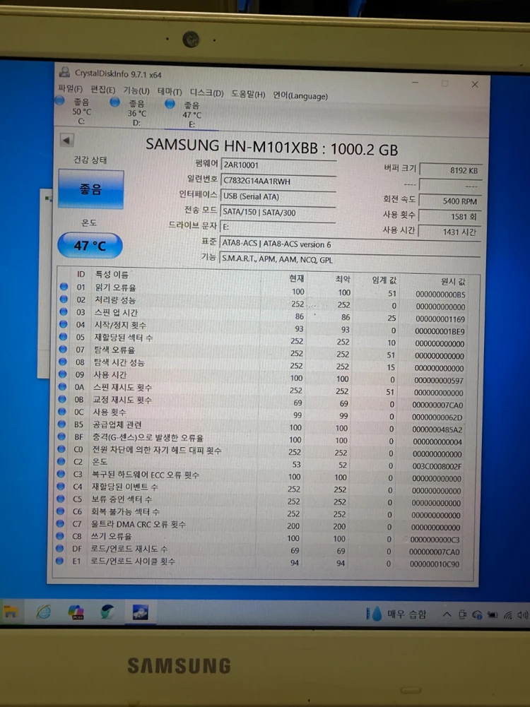Click the status icon of row 0B 교정 재시도 횟수
This screenshot has width=530, height=707.
coord(61,399)
